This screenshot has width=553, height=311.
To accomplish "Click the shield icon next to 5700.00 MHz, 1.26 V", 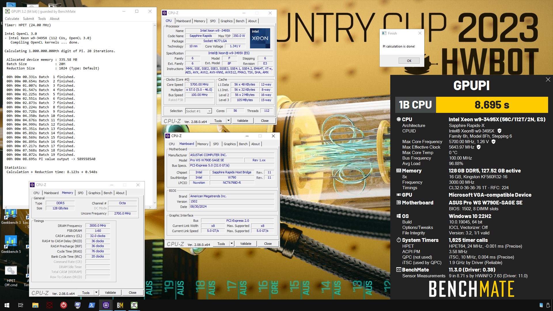I will tap(493, 142).
